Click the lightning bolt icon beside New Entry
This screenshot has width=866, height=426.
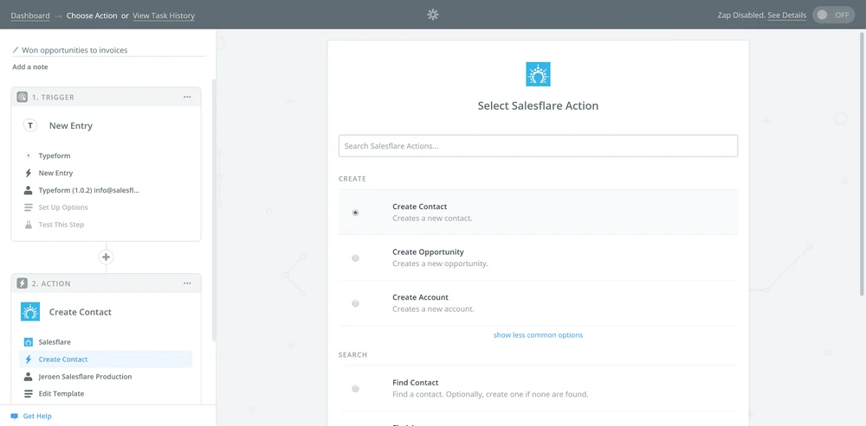29,173
